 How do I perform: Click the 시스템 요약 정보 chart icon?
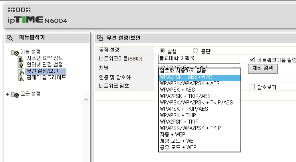21,59
